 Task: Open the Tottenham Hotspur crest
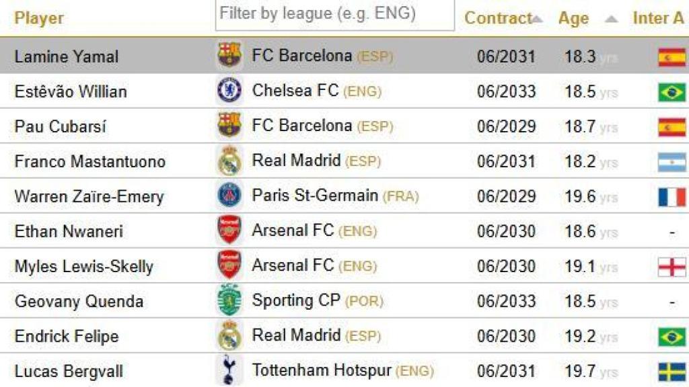point(229,370)
